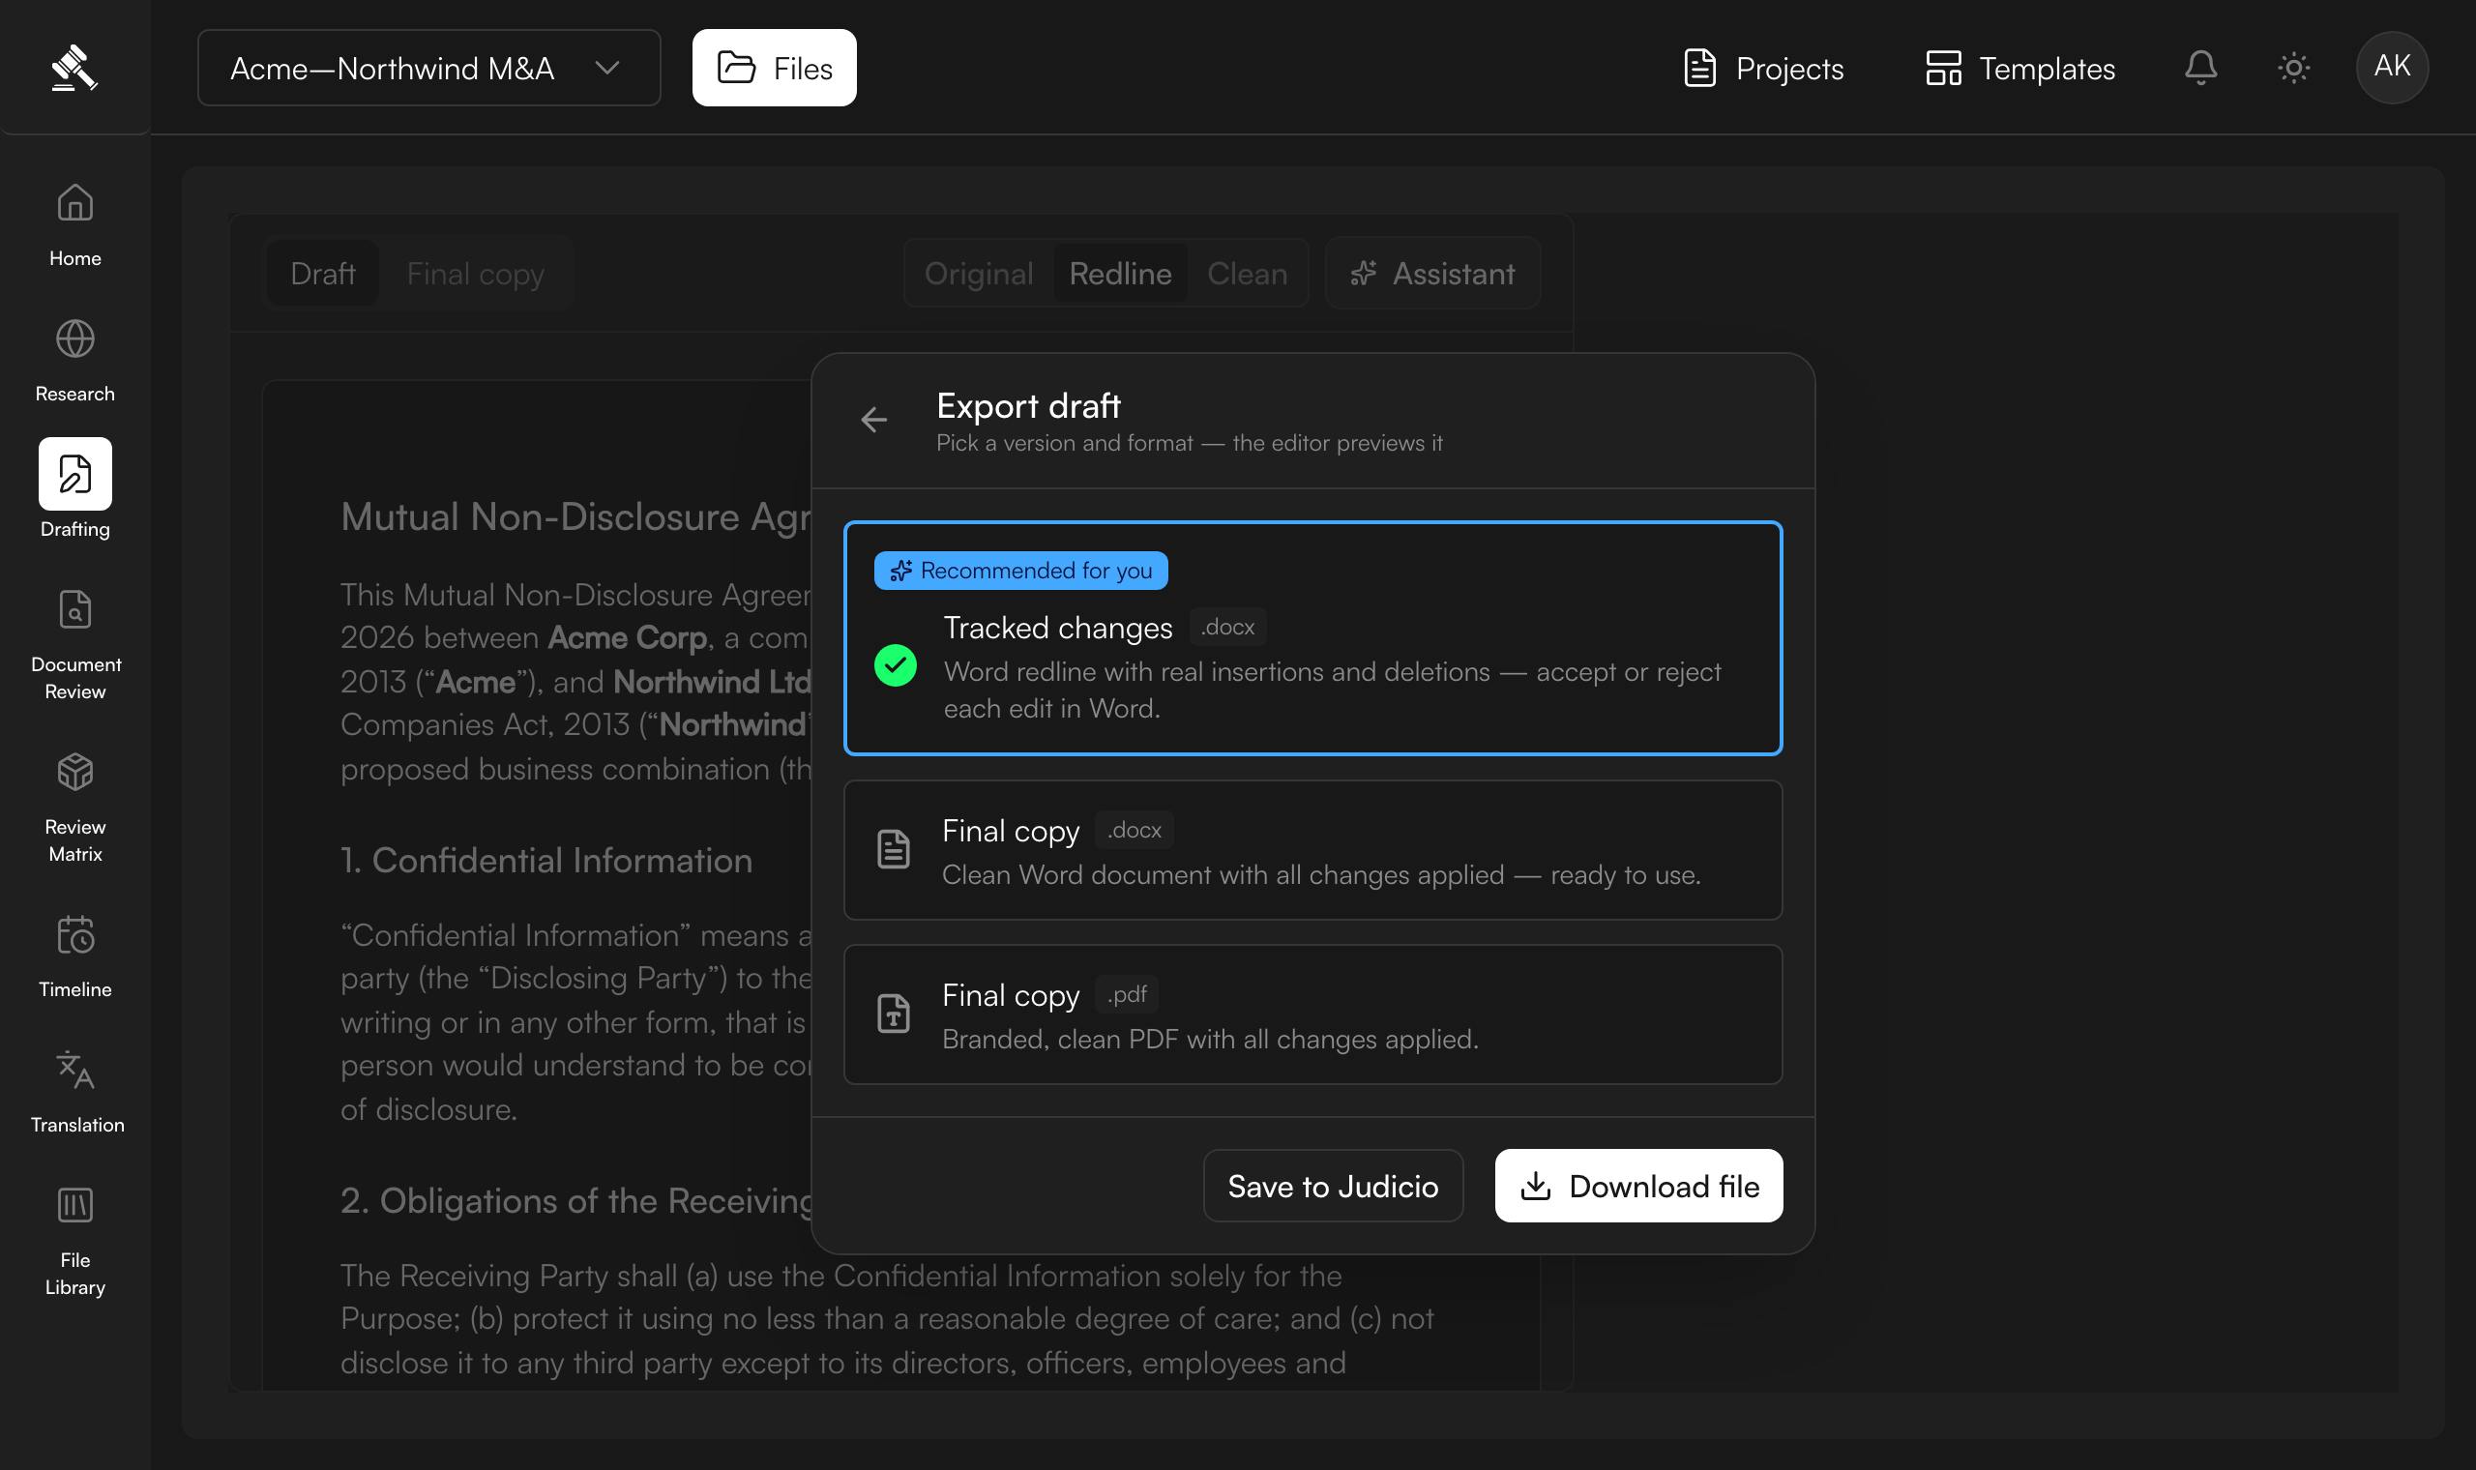The height and width of the screenshot is (1470, 2476).
Task: Select the Clean view tab
Action: [1247, 274]
